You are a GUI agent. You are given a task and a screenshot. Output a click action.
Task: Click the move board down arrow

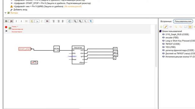21,21
